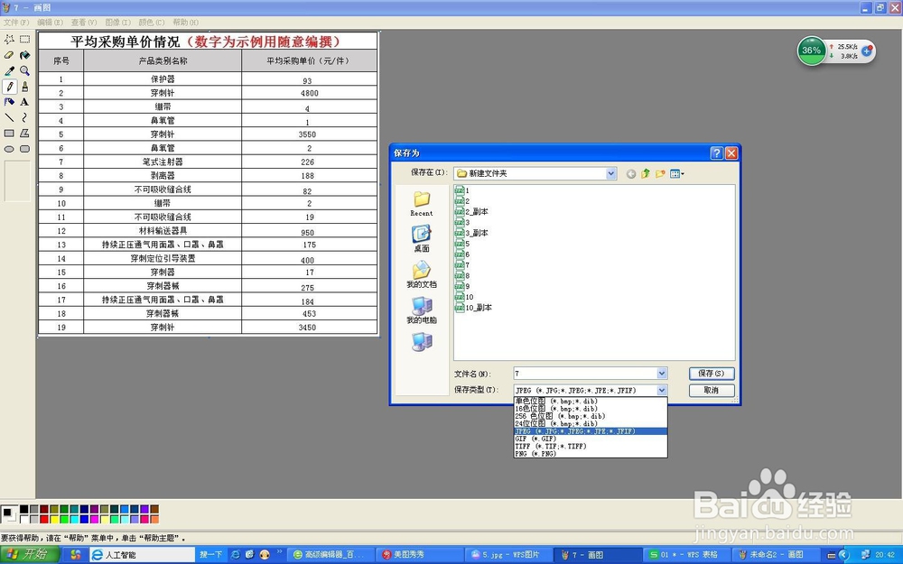Viewport: 903px width, 564px height.
Task: Select the brush tool
Action: coord(24,87)
